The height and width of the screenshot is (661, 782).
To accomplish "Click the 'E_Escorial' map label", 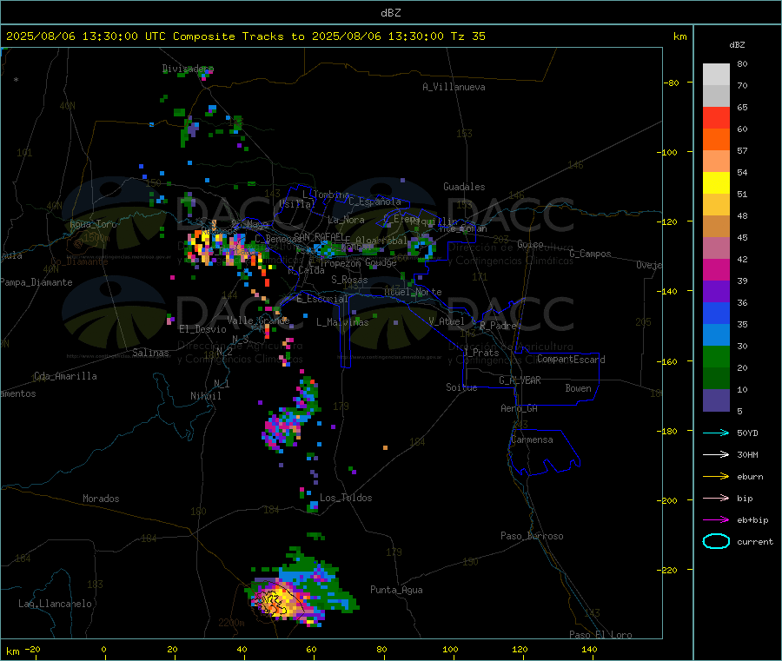I will [322, 299].
